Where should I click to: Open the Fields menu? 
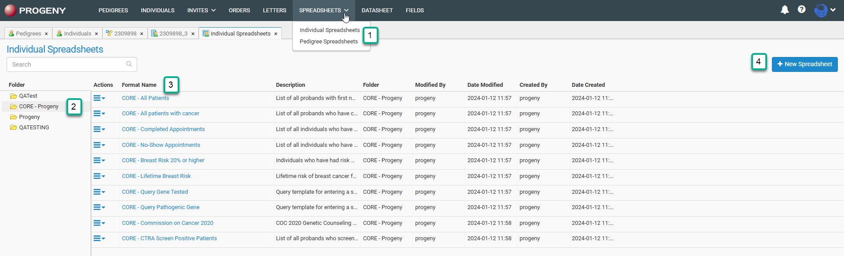pyautogui.click(x=415, y=10)
